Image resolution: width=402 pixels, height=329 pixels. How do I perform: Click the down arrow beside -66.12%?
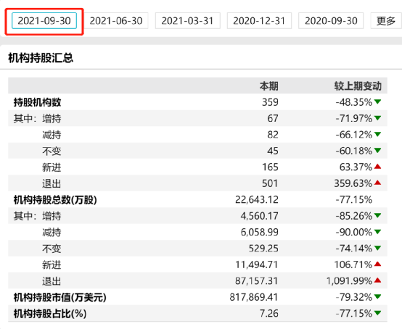[x=377, y=134]
